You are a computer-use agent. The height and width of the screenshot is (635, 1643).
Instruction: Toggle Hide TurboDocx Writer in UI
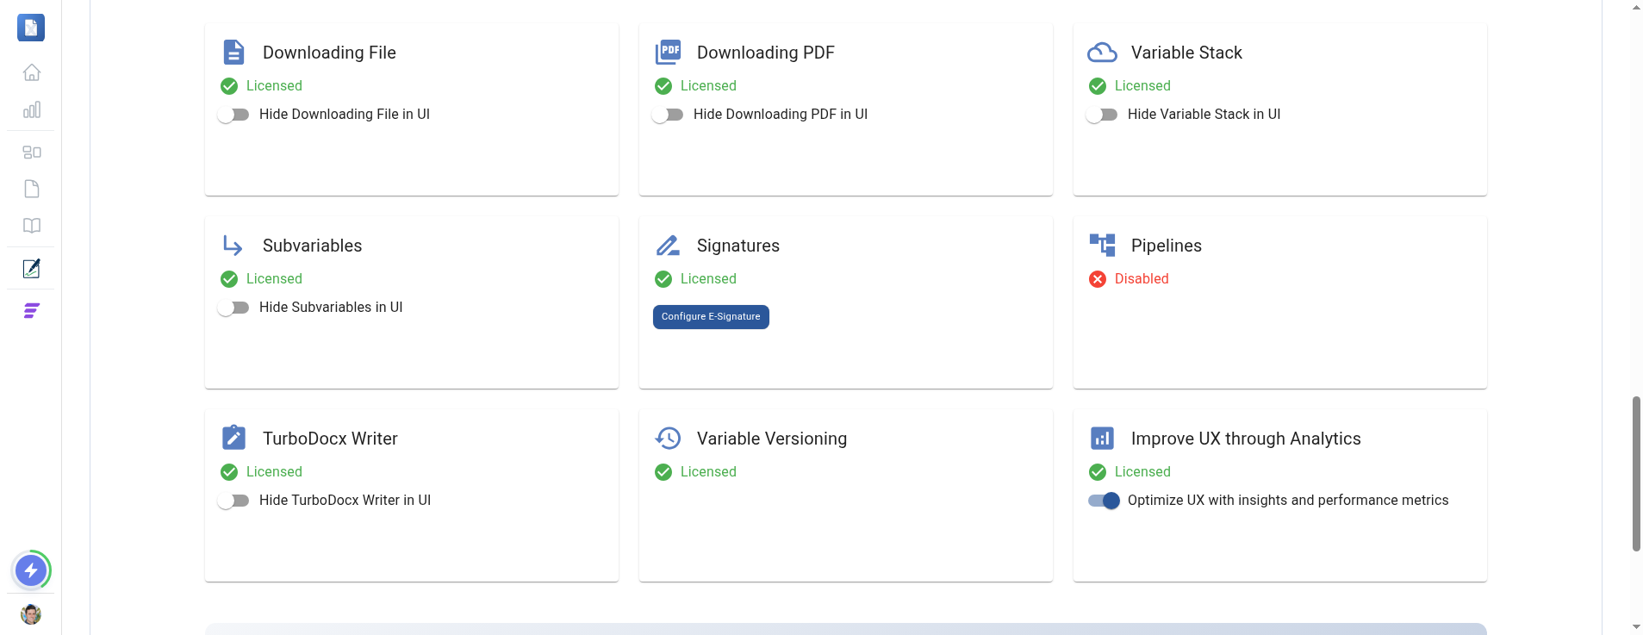click(233, 501)
